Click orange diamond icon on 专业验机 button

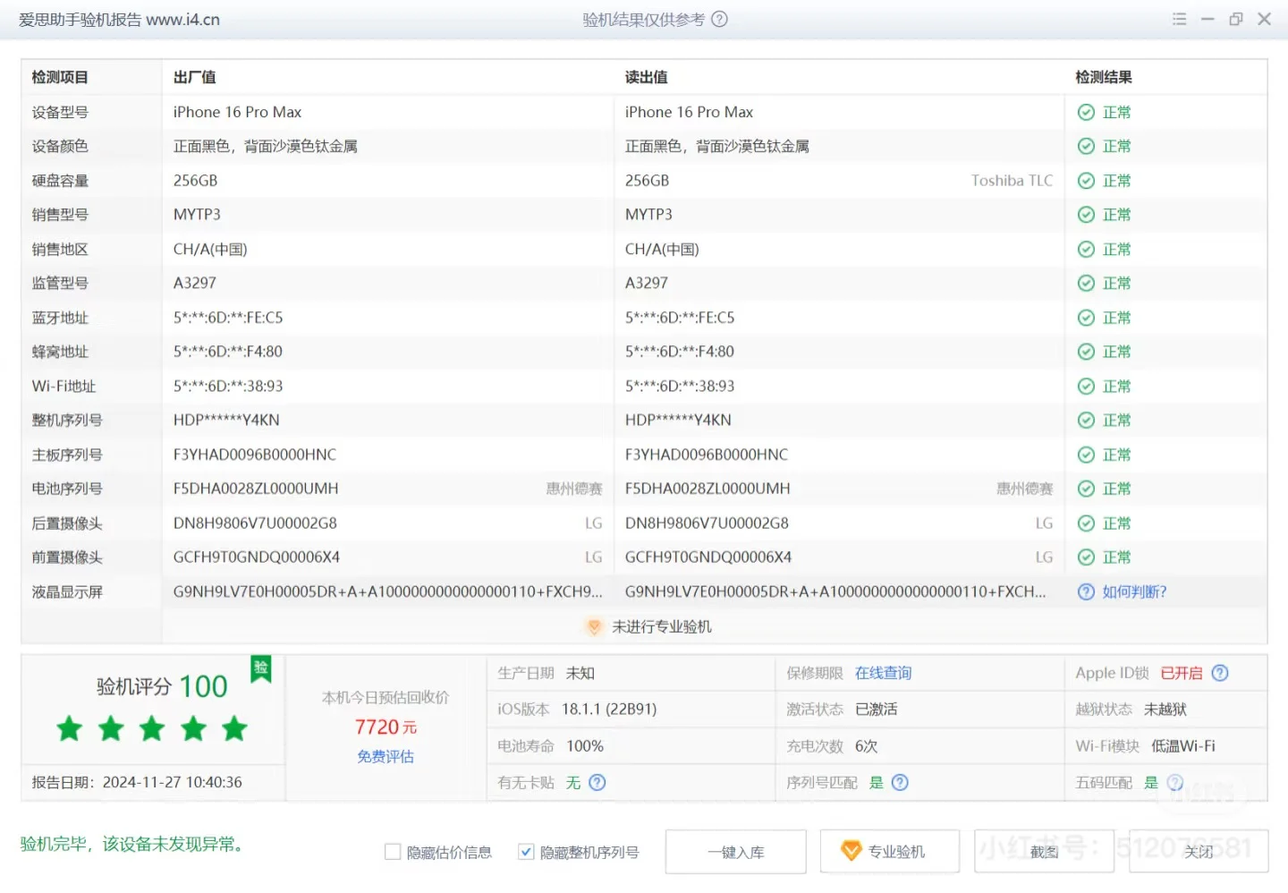click(x=851, y=851)
